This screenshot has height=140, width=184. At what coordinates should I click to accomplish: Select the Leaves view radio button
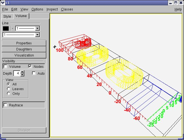click(x=9, y=89)
